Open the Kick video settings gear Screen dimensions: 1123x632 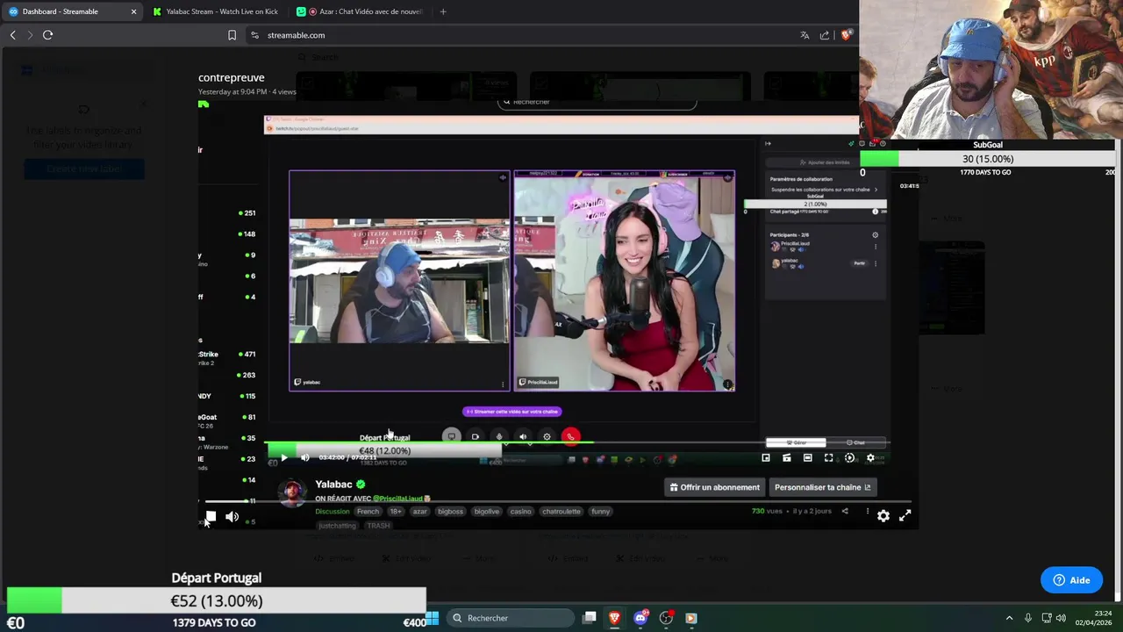click(x=870, y=458)
